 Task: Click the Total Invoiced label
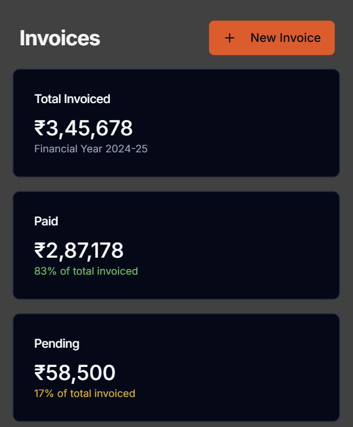72,99
